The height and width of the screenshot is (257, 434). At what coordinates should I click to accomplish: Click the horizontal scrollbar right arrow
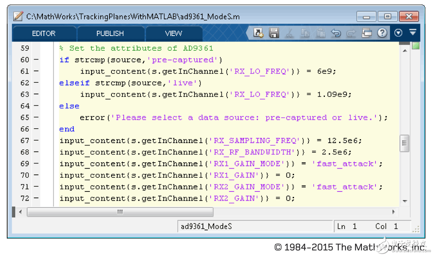point(394,212)
